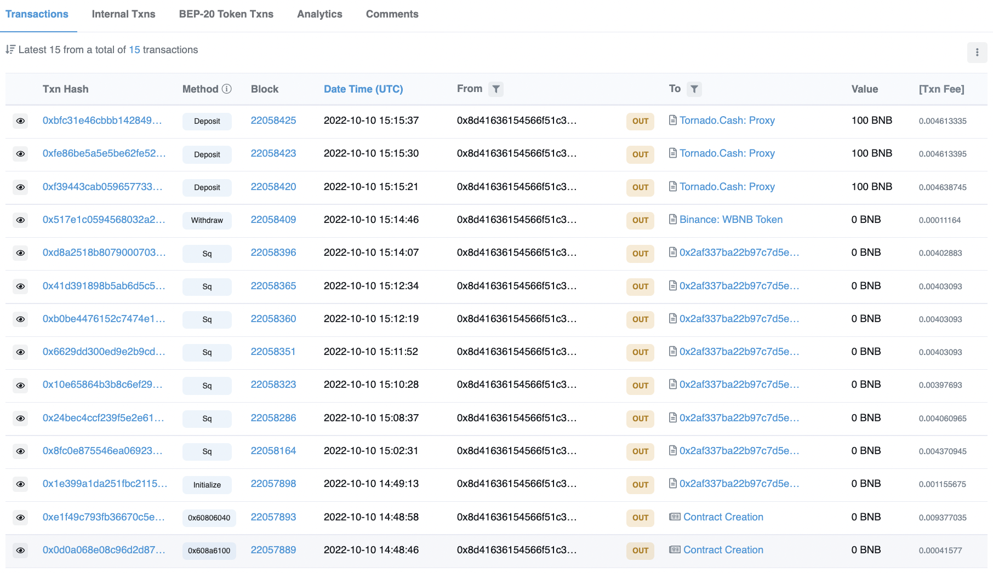Open Tornado.Cash: Proxy in block 22058425 row
Image resolution: width=993 pixels, height=573 pixels.
pyautogui.click(x=727, y=121)
